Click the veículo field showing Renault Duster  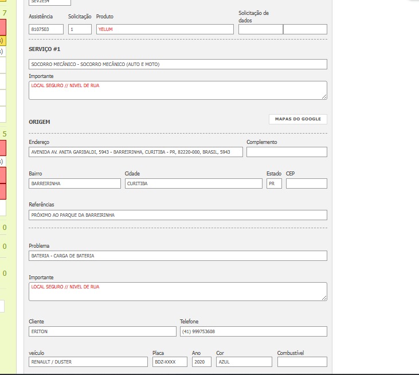tap(88, 362)
